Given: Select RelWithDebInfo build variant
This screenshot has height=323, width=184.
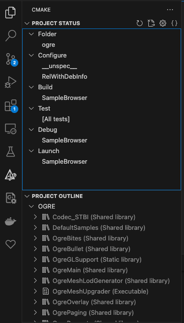Looking at the screenshot, I should (65, 77).
